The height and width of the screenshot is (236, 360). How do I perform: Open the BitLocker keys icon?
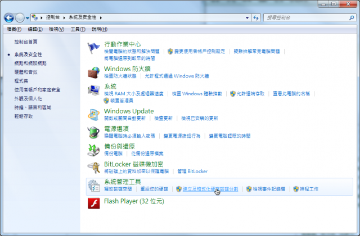(94, 168)
